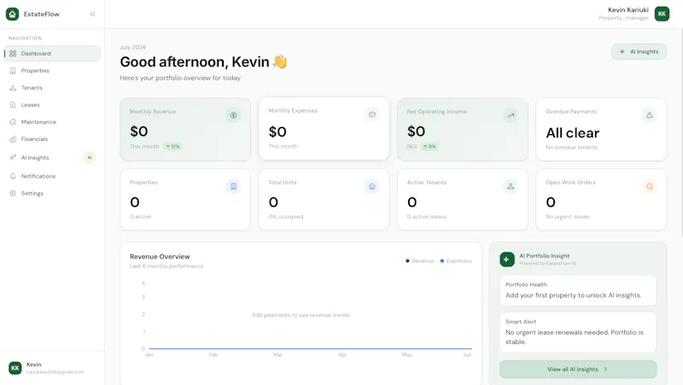Click the Revenue Overview heading
Image resolution: width=683 pixels, height=385 pixels.
pyautogui.click(x=160, y=256)
